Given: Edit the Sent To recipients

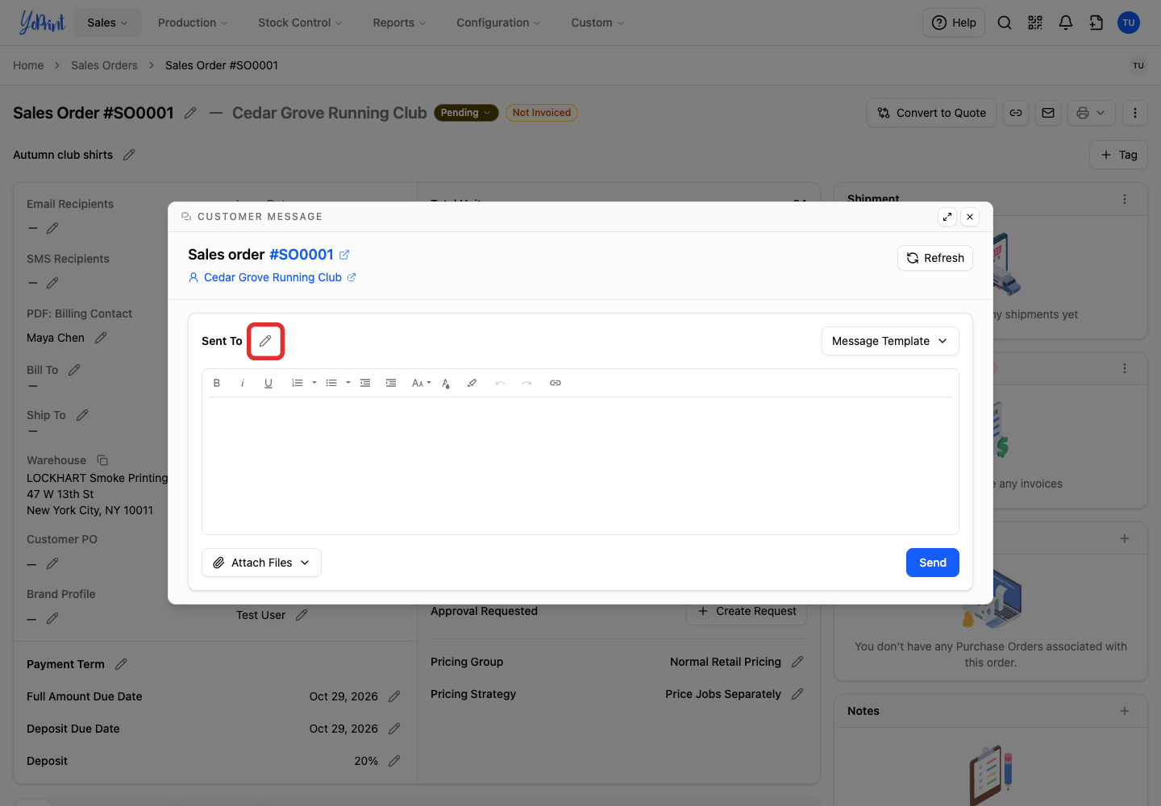Looking at the screenshot, I should point(265,341).
